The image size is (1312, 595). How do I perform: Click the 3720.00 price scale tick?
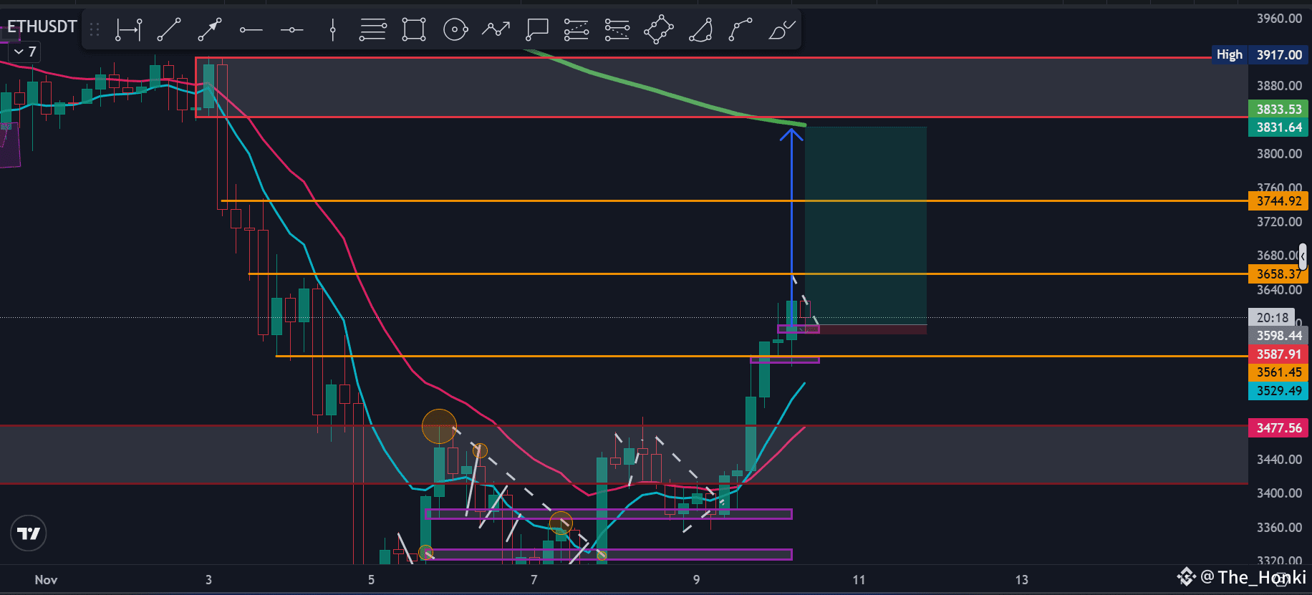(1279, 222)
